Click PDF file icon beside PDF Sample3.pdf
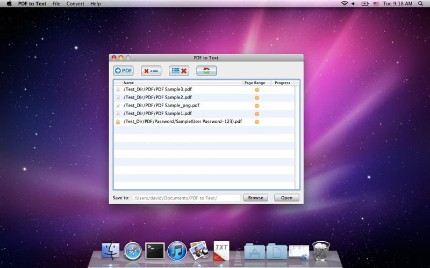Viewport: 430px width, 268px height. pyautogui.click(x=118, y=90)
